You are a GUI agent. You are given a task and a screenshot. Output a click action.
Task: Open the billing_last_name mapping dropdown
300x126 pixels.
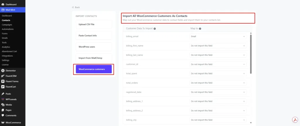(x=218, y=55)
